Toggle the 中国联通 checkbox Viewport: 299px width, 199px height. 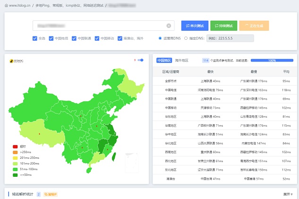click(x=74, y=38)
